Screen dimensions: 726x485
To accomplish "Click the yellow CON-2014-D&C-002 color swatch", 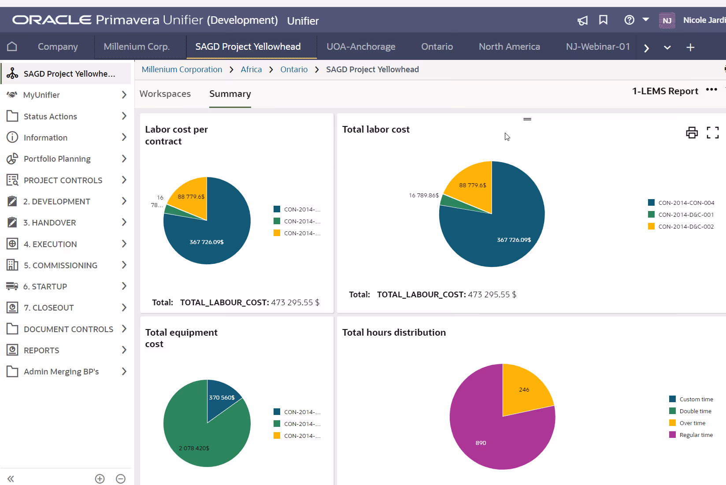I will pyautogui.click(x=650, y=226).
